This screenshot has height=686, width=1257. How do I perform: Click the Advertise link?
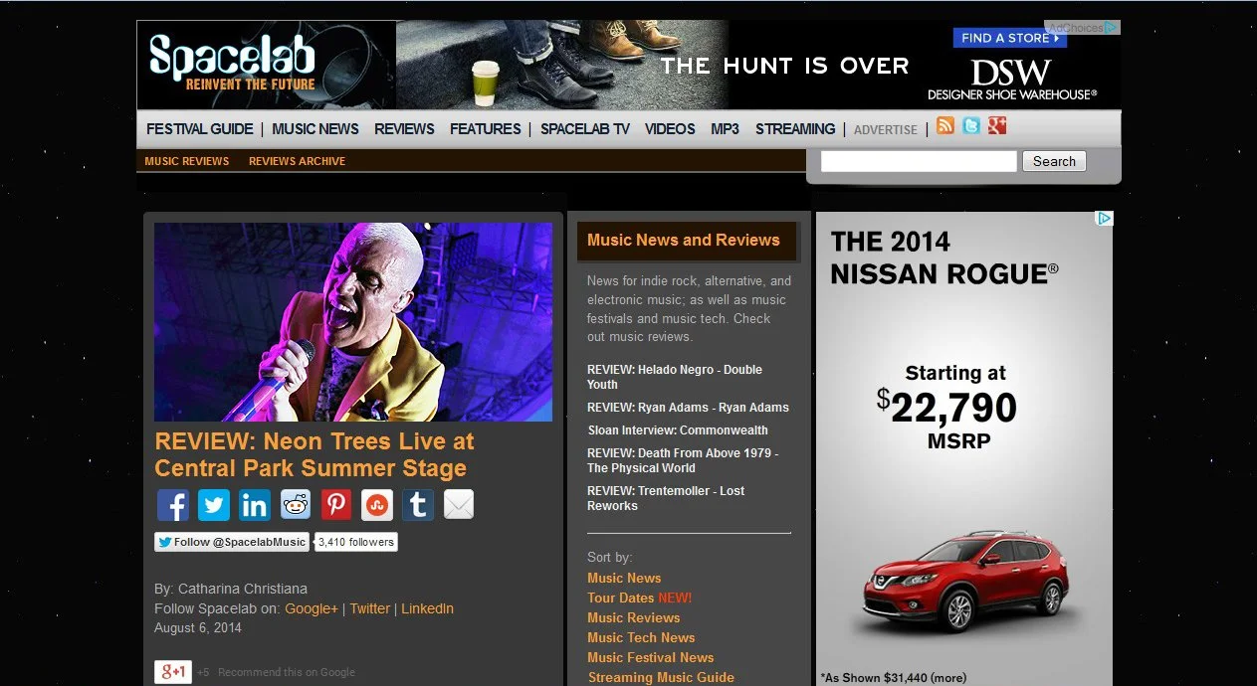click(886, 130)
